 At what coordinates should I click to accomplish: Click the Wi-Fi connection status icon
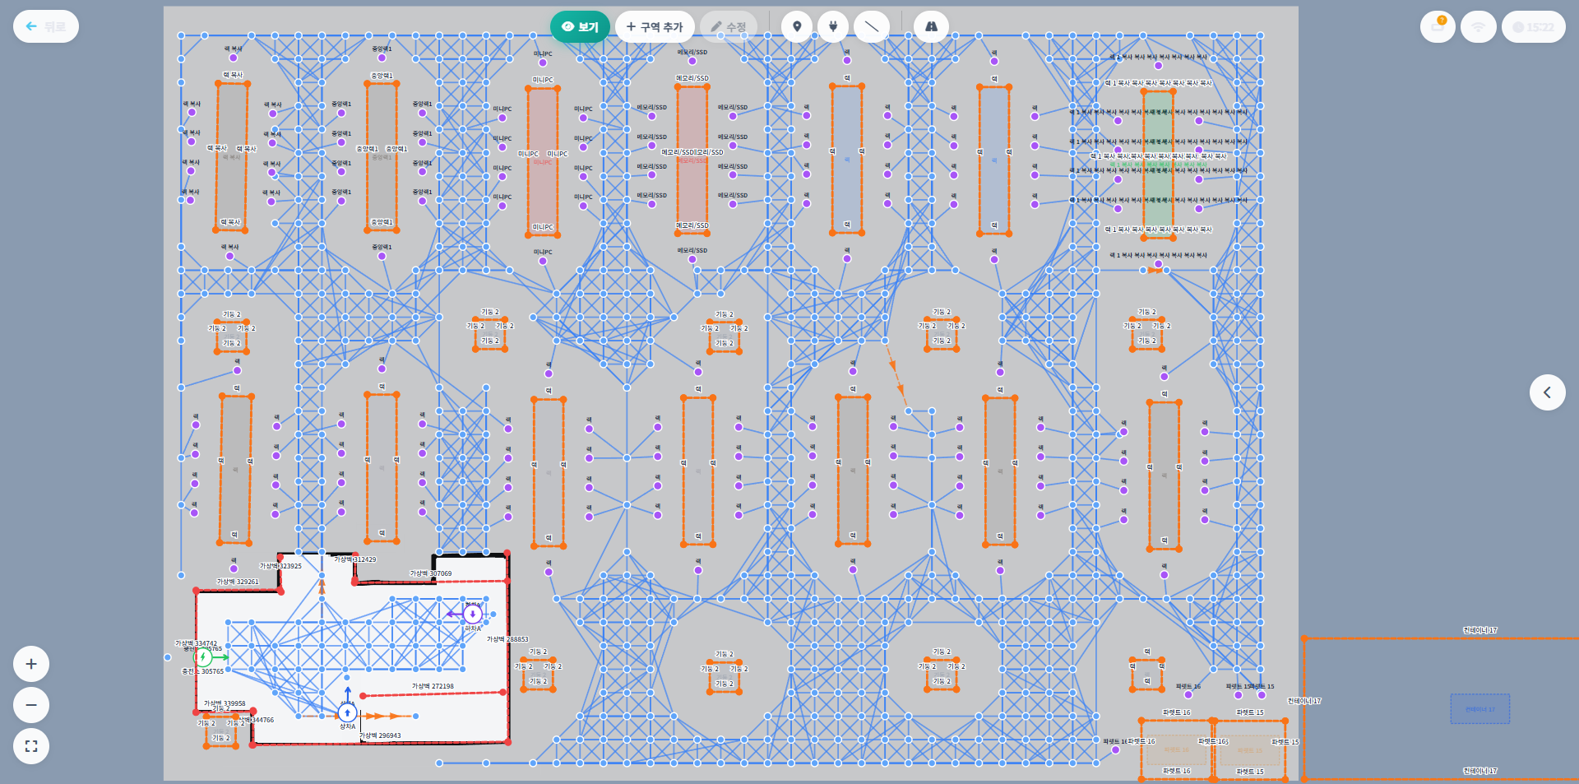[1478, 27]
